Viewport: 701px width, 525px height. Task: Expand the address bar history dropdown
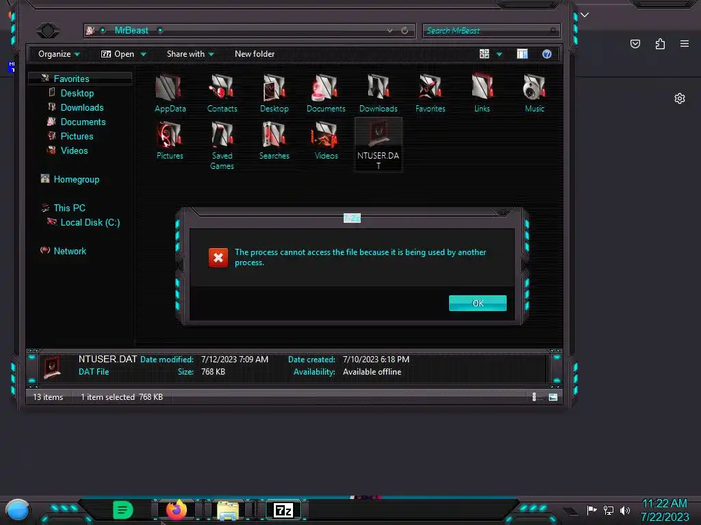pos(390,30)
